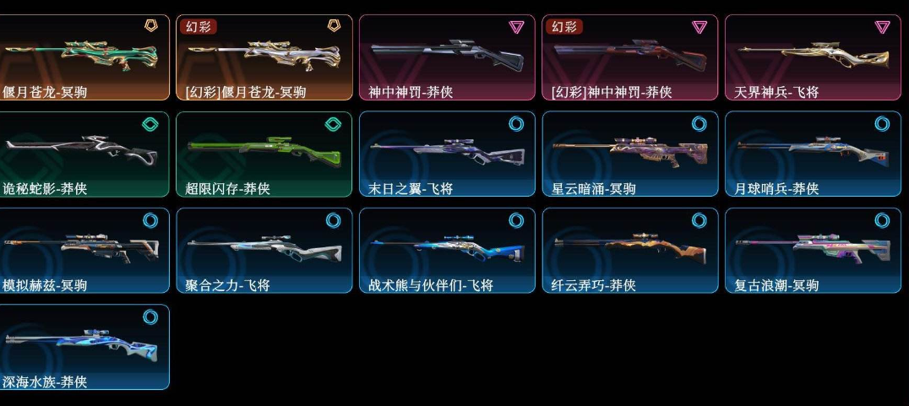Click the pink triangle icon on 神中神罚-莽侠 card

(516, 27)
